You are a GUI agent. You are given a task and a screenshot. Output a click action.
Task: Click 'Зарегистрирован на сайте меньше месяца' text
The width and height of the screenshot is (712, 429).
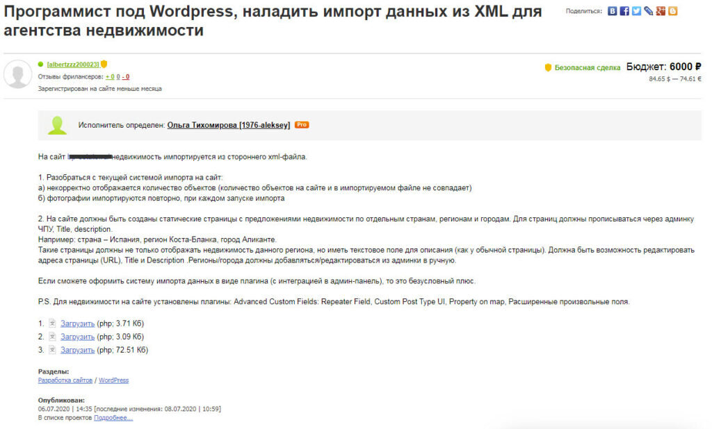(100, 89)
